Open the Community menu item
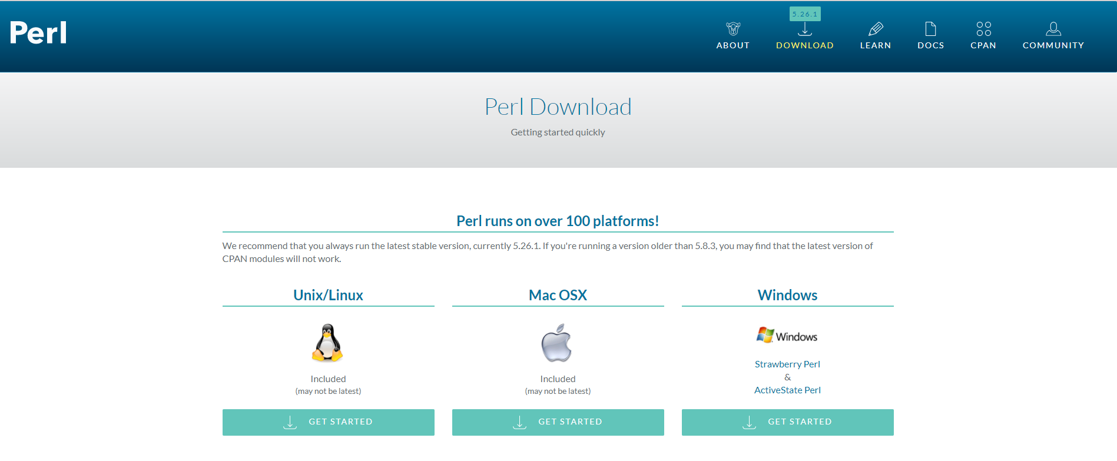 tap(1053, 45)
